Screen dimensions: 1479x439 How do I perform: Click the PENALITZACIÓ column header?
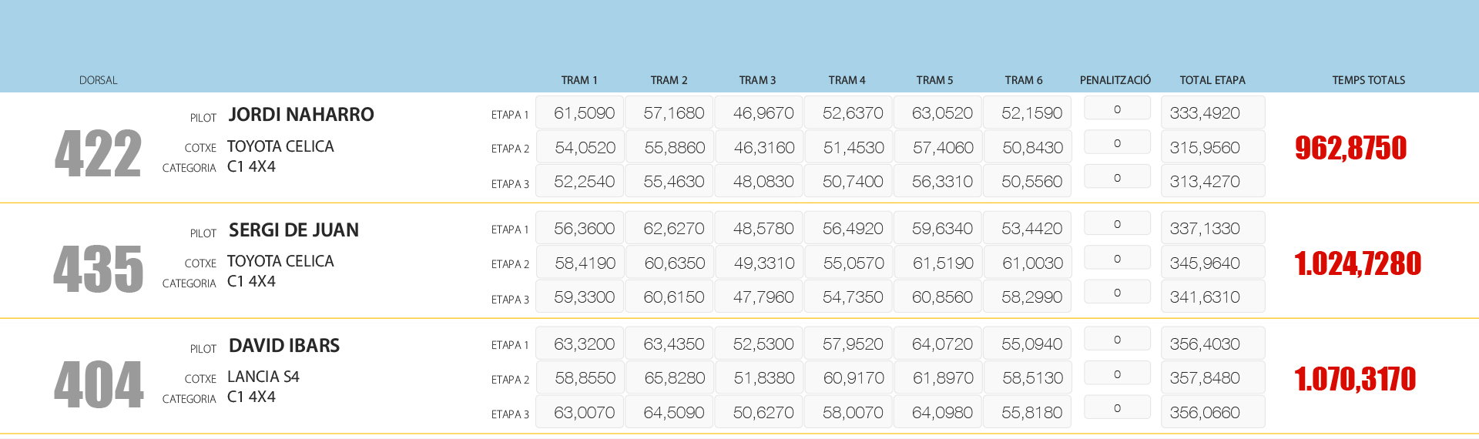[x=1115, y=80]
